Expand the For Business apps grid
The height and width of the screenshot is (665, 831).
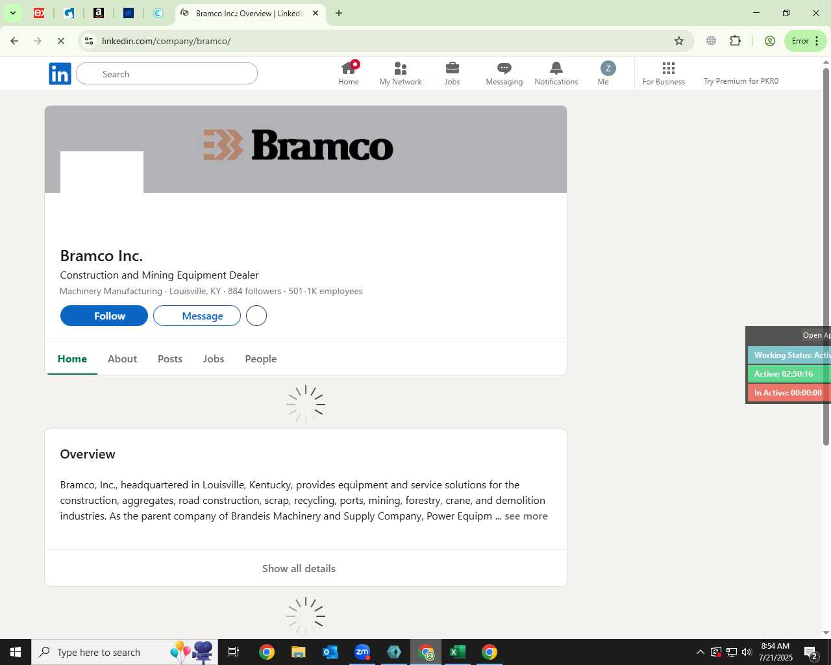(x=664, y=73)
